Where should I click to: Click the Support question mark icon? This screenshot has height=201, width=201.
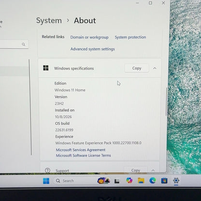[x=47, y=170]
